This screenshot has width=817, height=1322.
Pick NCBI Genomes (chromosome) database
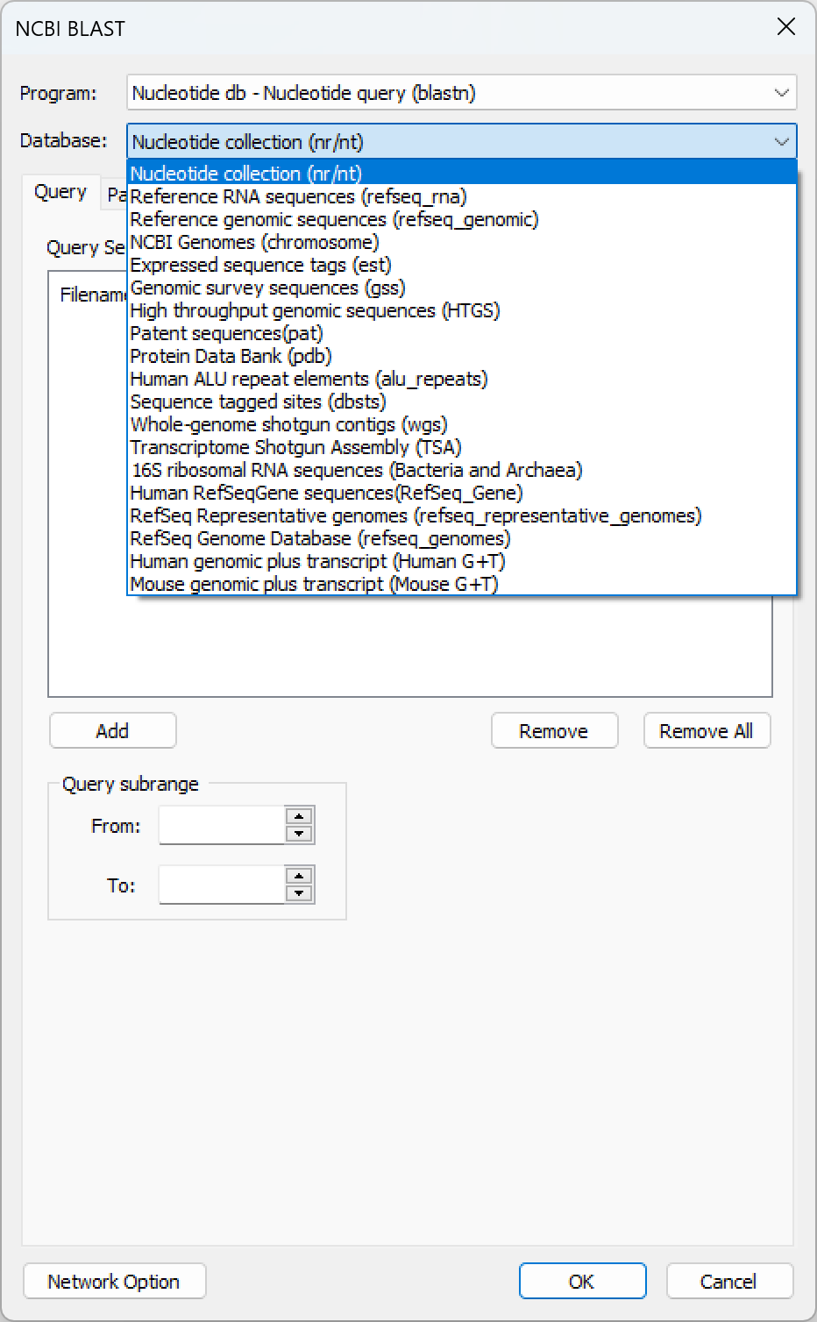[462, 242]
